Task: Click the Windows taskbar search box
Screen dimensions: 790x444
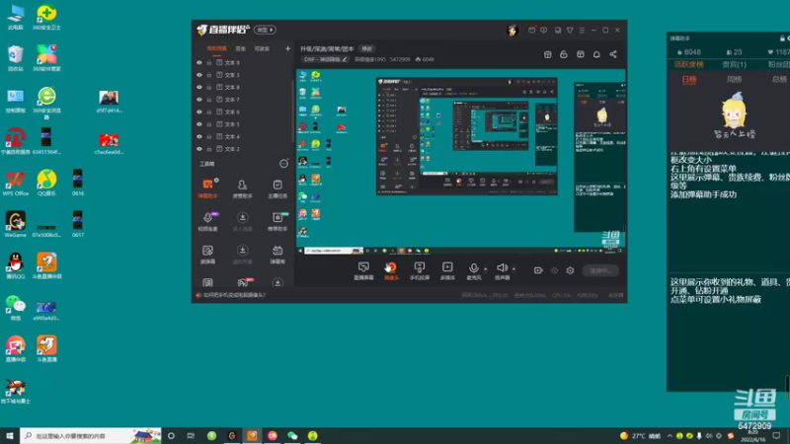Action: 91,436
